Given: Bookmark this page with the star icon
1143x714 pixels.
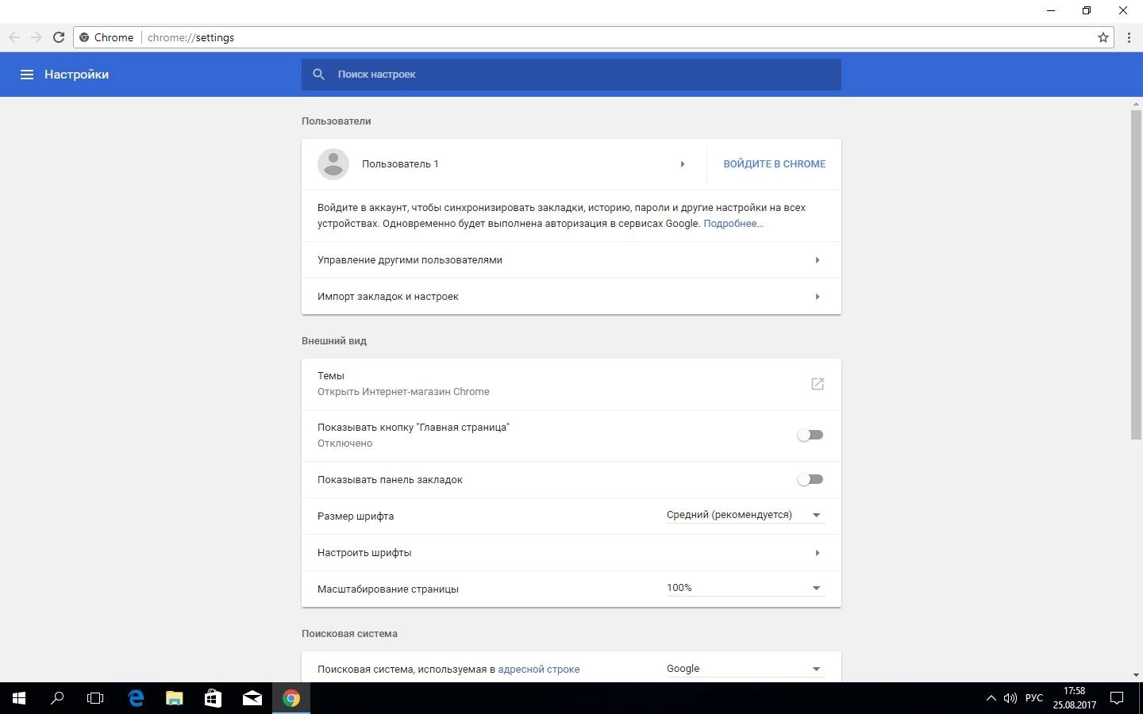Looking at the screenshot, I should point(1103,37).
